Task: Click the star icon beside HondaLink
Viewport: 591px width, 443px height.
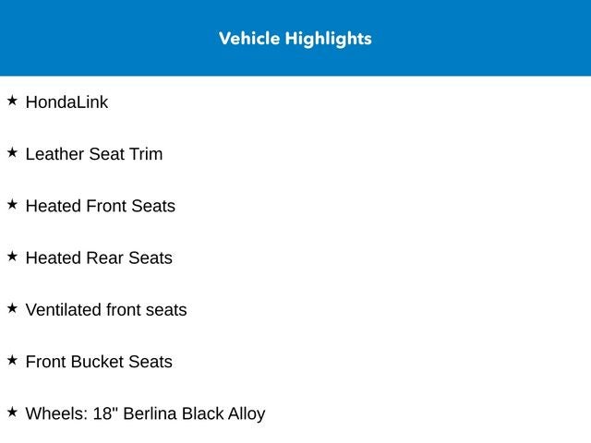Action: coord(12,101)
